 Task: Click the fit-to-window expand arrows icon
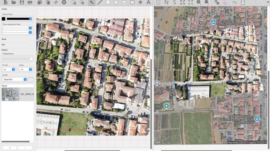click(191, 2)
